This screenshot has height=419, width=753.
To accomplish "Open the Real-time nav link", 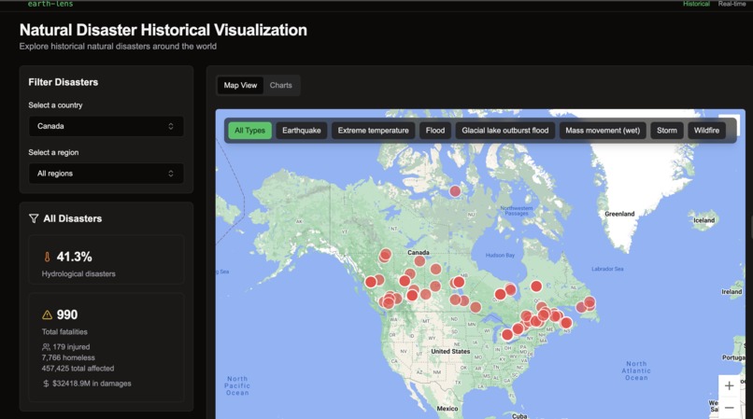I will (732, 4).
